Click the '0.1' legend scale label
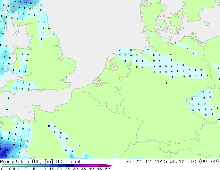The width and height of the screenshot is (220, 170). click(x=4, y=169)
